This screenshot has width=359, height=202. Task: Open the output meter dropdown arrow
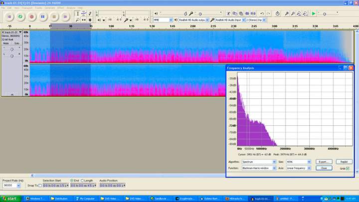[x=104, y=20]
